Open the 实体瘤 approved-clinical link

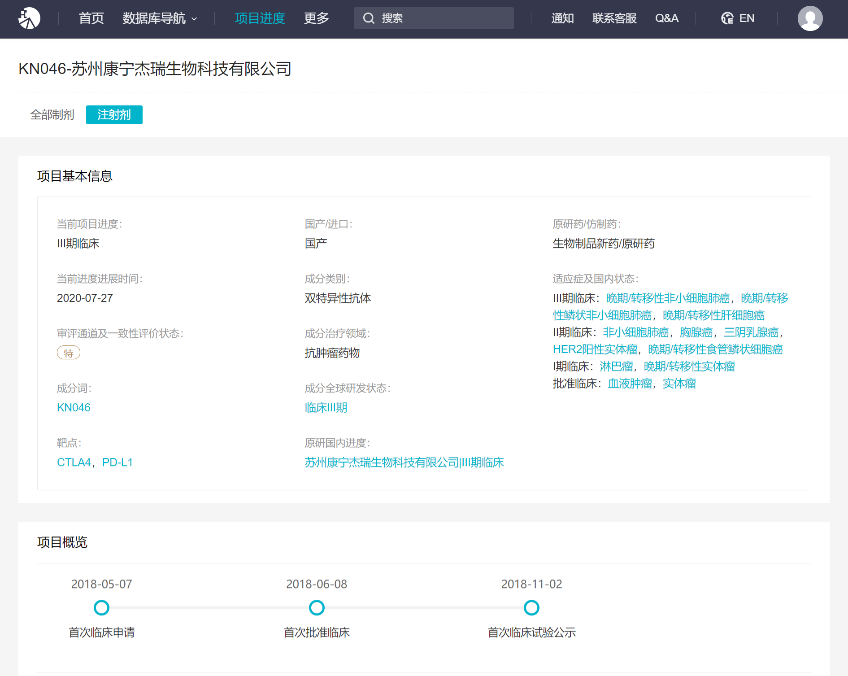click(679, 383)
